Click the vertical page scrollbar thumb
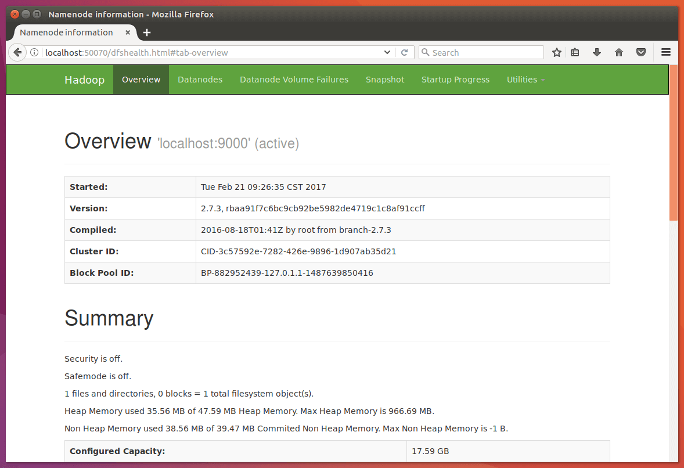The image size is (684, 468). click(x=674, y=142)
